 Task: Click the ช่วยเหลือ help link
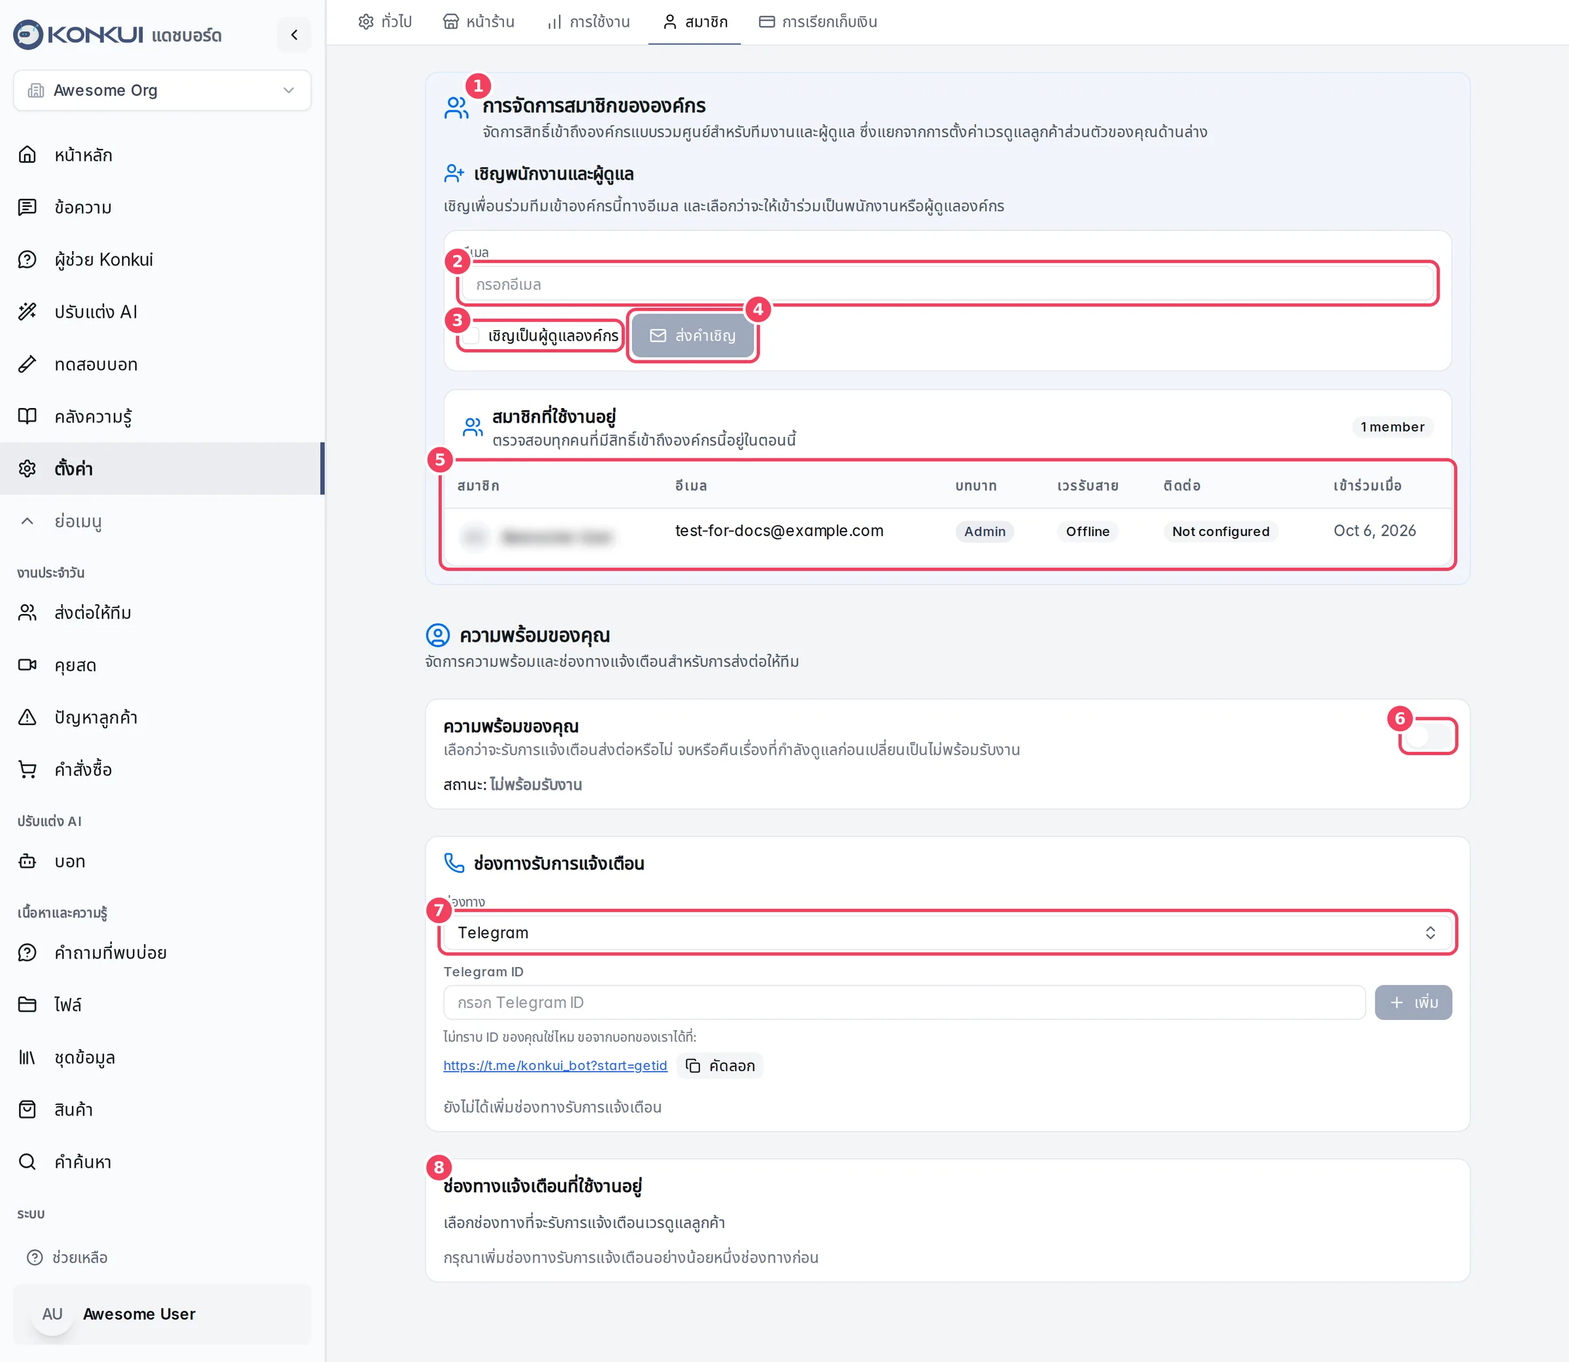coord(67,1258)
